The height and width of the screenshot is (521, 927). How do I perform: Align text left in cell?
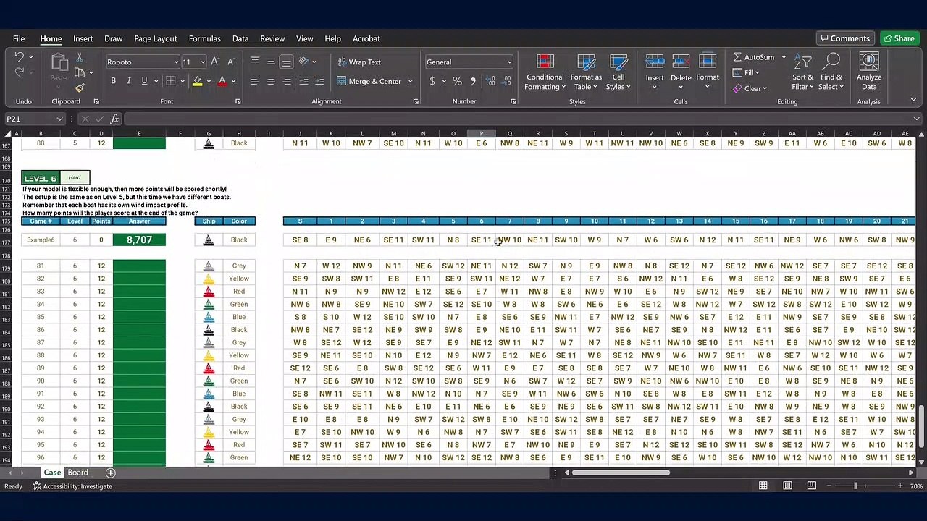tap(255, 81)
